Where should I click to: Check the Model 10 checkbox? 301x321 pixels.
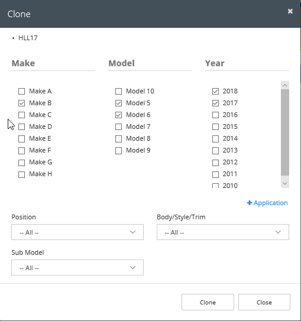tap(118, 91)
